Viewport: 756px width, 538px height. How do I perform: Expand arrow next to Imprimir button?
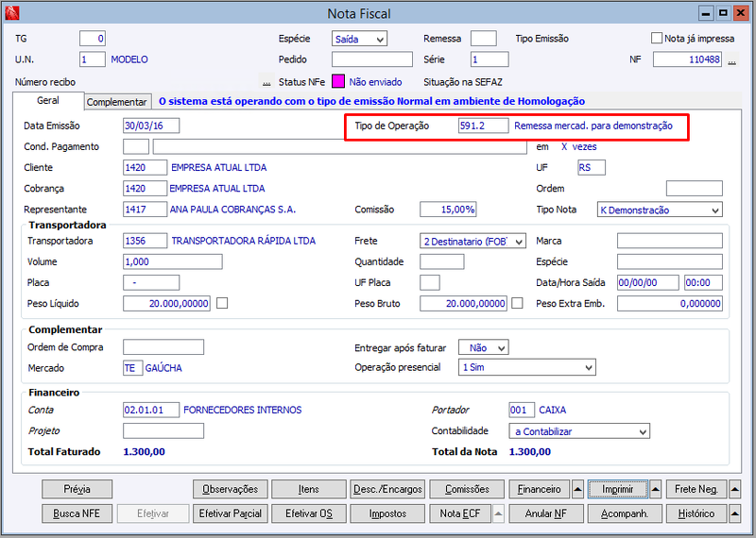pyautogui.click(x=656, y=489)
